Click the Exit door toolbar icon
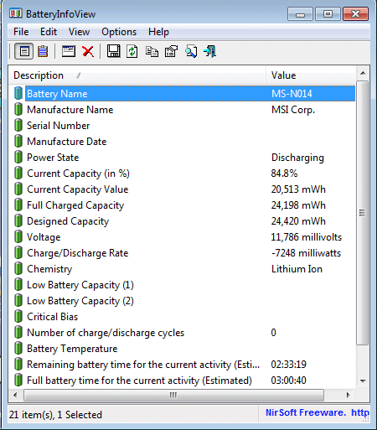 (210, 51)
